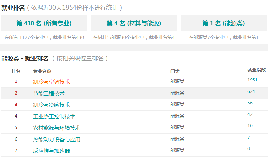Click rank number 5 in the table

pyautogui.click(x=16, y=127)
